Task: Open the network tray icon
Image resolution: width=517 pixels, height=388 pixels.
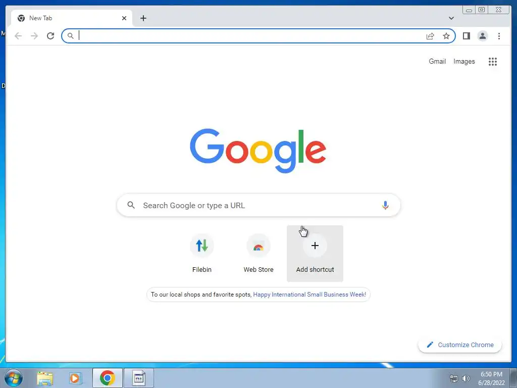Action: [x=454, y=378]
